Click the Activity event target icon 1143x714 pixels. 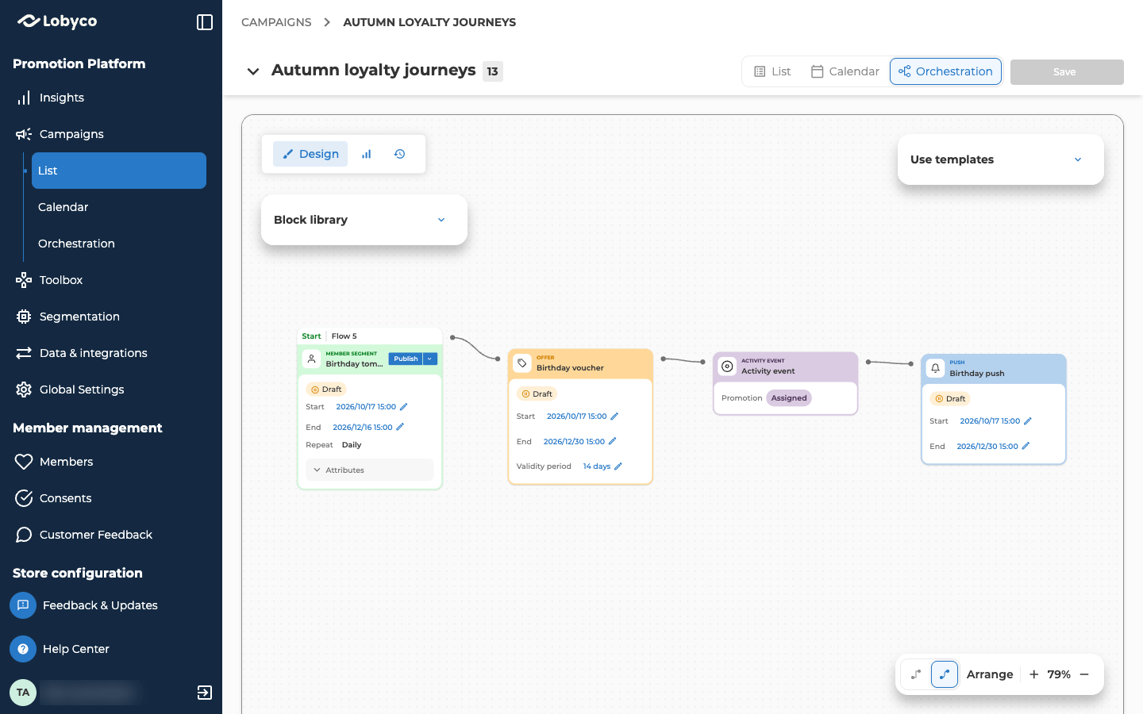pyautogui.click(x=727, y=367)
